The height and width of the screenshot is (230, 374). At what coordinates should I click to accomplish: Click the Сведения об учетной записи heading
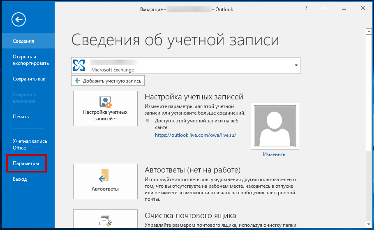(x=175, y=40)
